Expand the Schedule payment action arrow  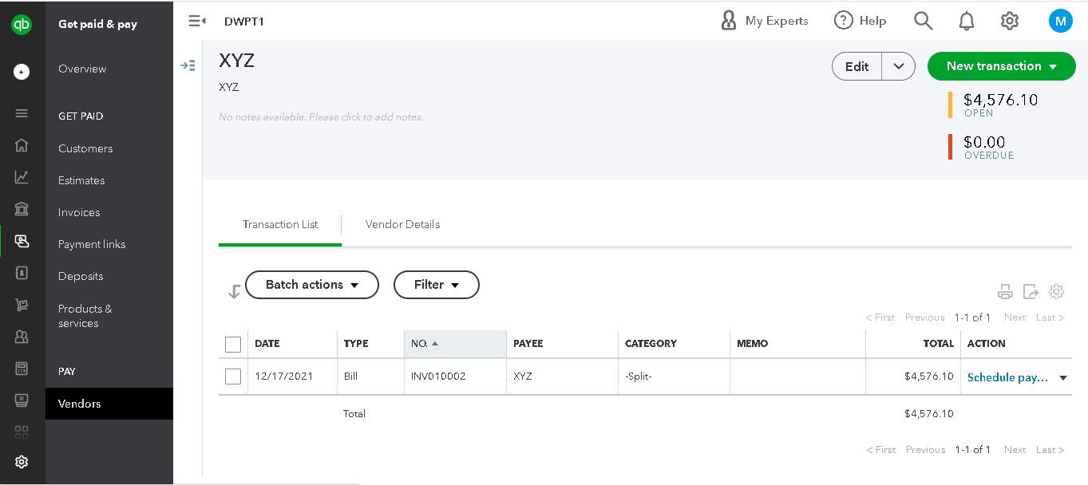coord(1063,378)
